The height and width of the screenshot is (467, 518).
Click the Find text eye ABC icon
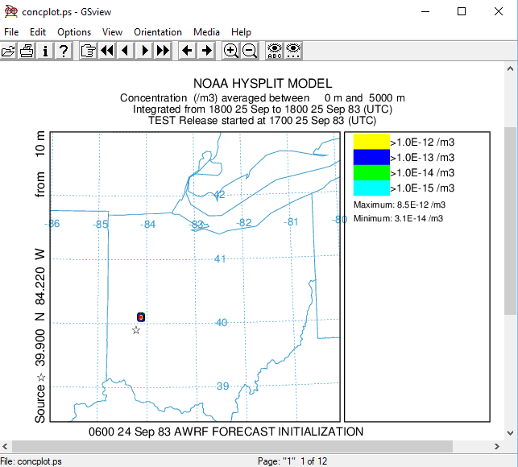point(275,51)
